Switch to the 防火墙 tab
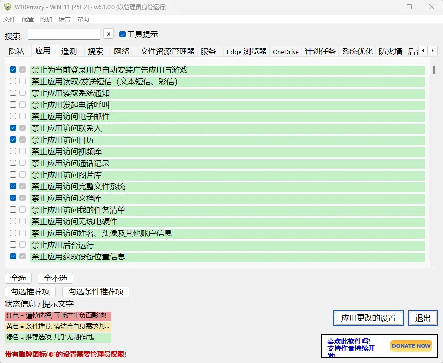Image resolution: width=443 pixels, height=363 pixels. click(390, 52)
